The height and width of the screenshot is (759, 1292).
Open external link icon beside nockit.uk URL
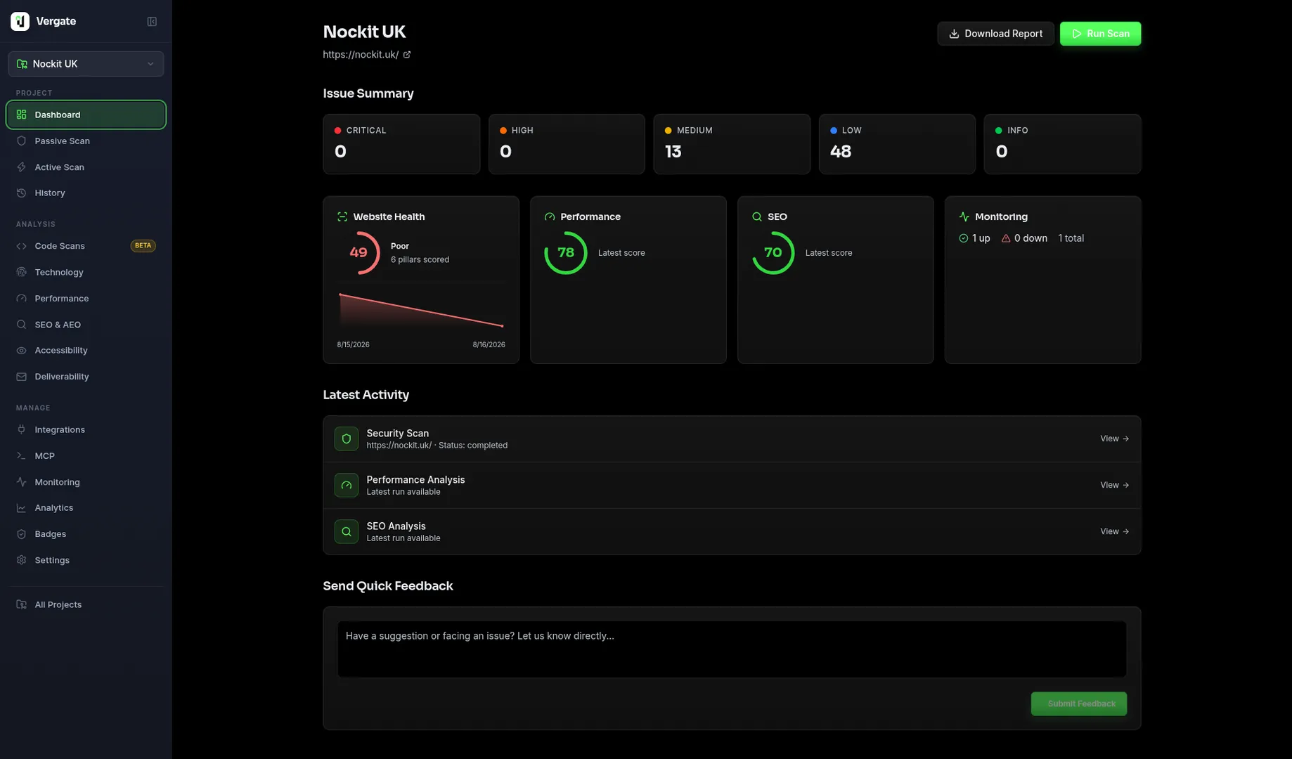click(x=406, y=55)
